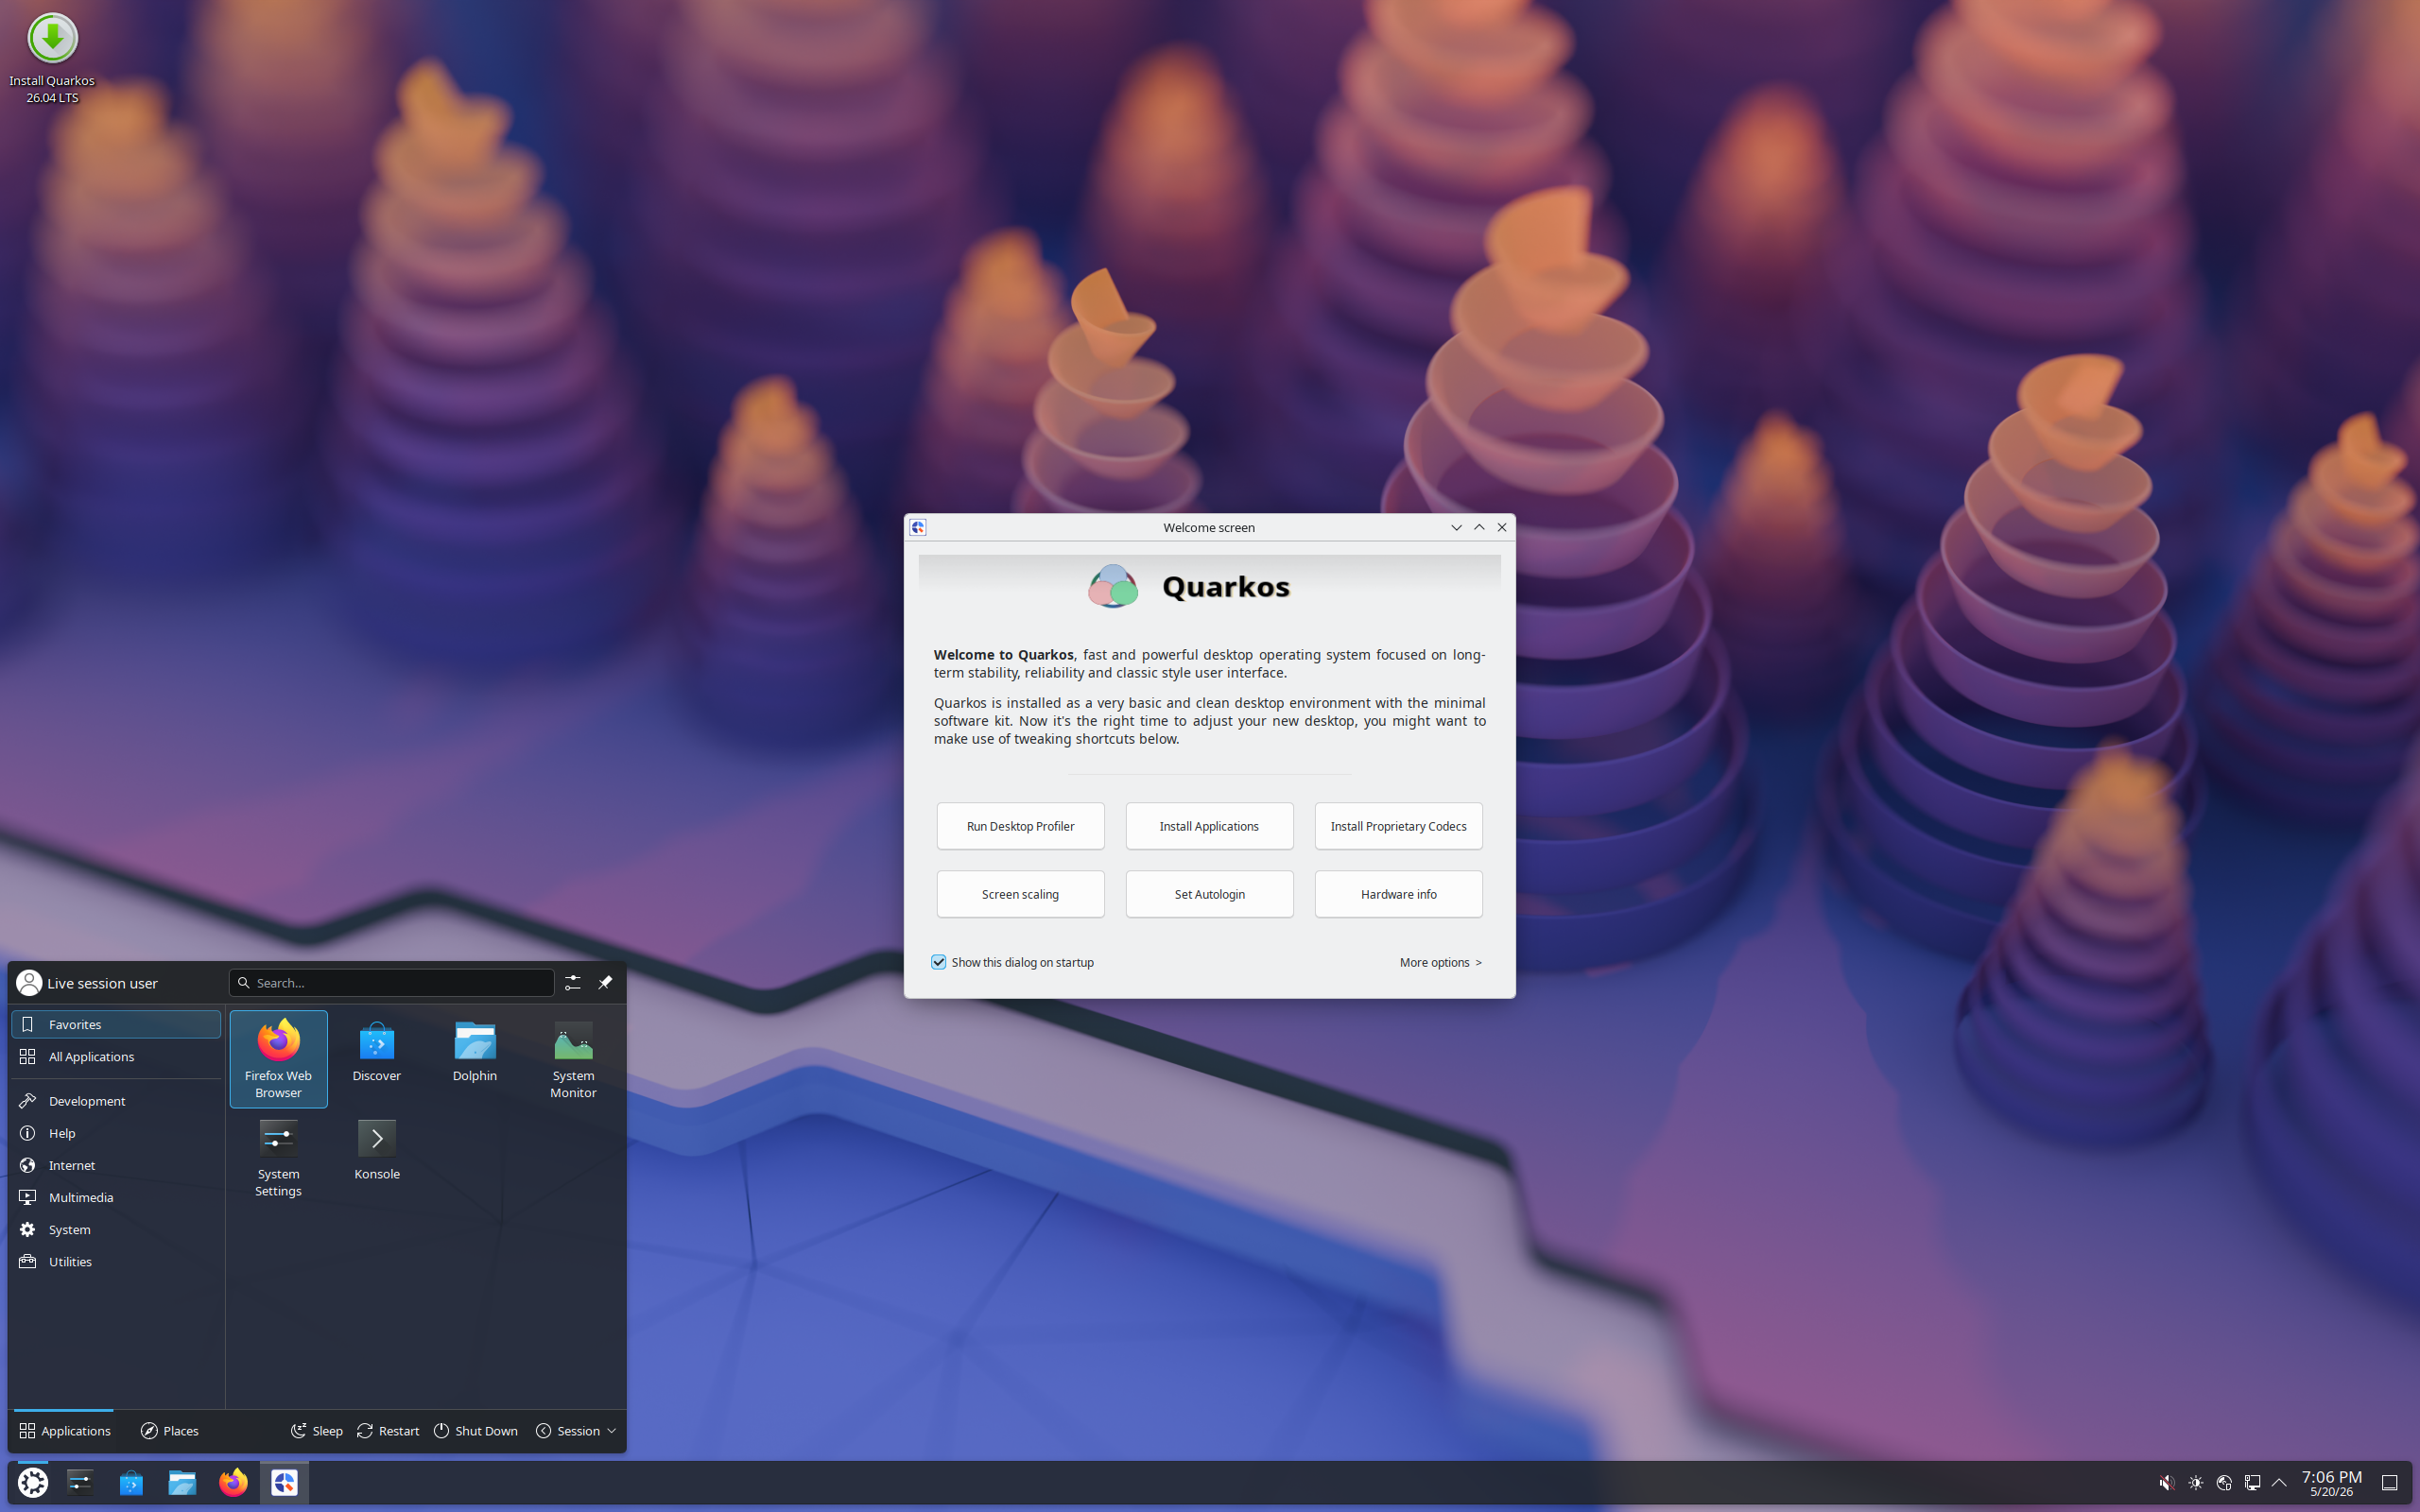The image size is (2420, 1512).
Task: Click the application launcher button on taskbar
Action: point(33,1482)
